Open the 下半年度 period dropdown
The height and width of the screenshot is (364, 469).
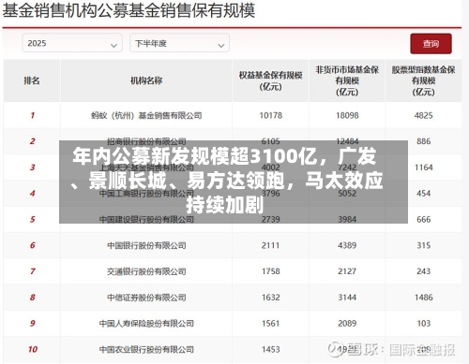pos(179,43)
